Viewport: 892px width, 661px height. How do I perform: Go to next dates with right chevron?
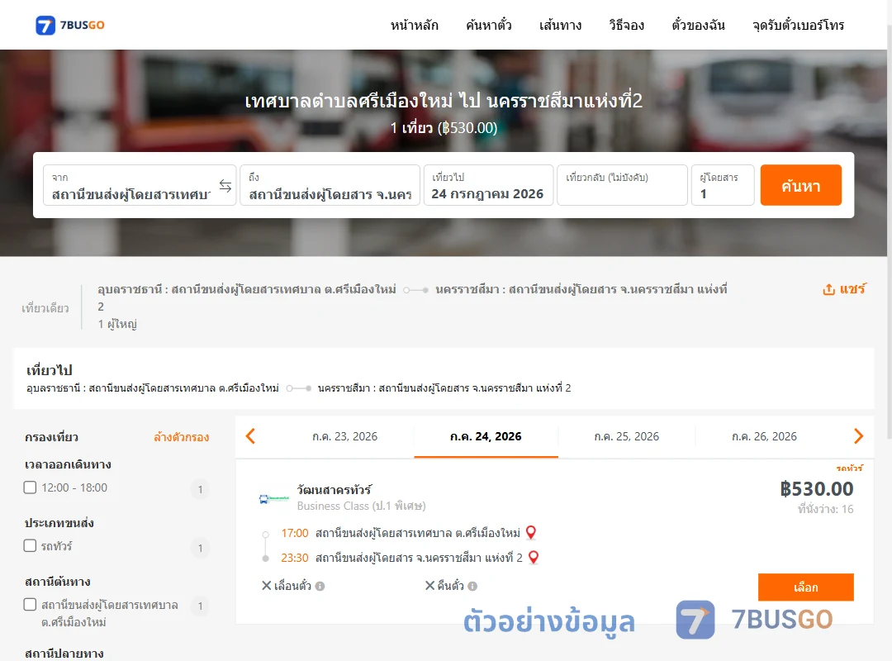pyautogui.click(x=858, y=436)
